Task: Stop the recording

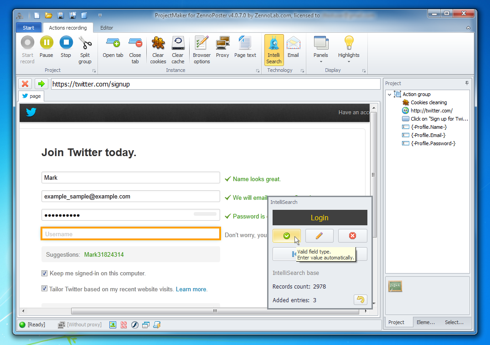Action: pyautogui.click(x=66, y=47)
